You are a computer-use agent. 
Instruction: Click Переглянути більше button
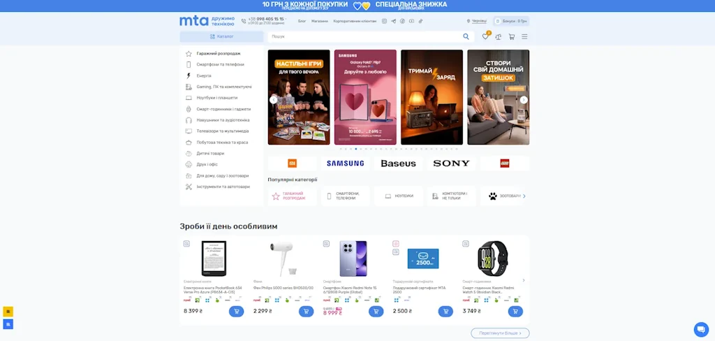(500, 333)
